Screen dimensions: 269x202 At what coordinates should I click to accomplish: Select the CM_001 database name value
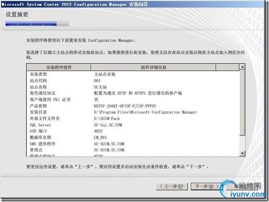pos(101,138)
